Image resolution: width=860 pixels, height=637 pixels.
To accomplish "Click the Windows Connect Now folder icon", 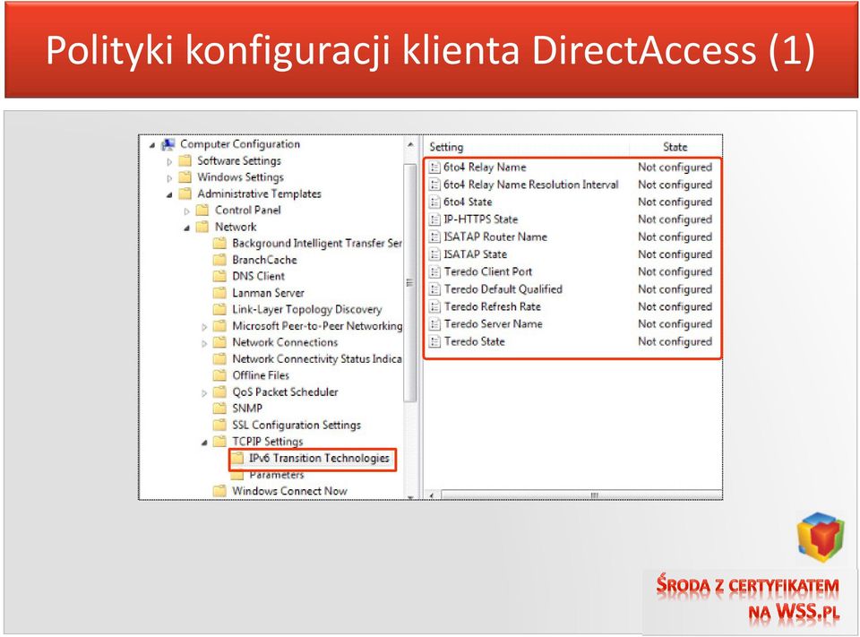I will [220, 490].
